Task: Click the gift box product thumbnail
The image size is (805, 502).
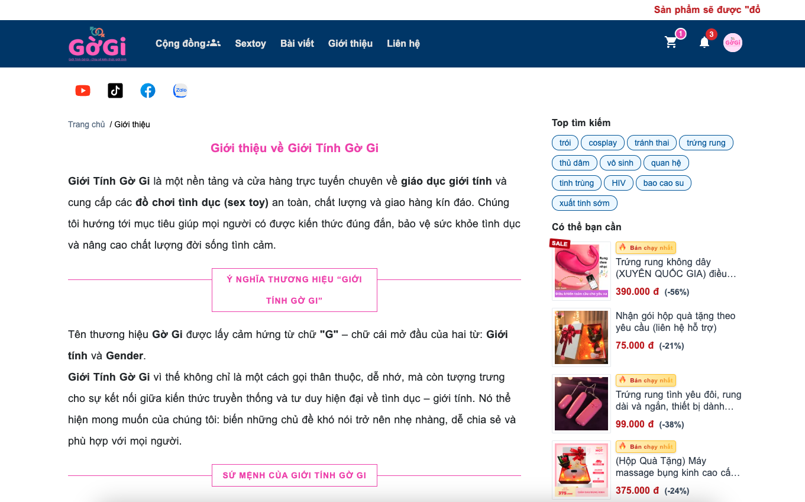Action: tap(581, 337)
